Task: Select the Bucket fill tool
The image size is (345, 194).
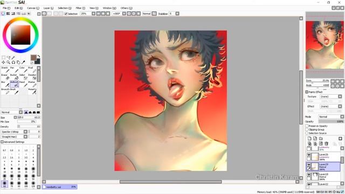Action: coord(15,77)
